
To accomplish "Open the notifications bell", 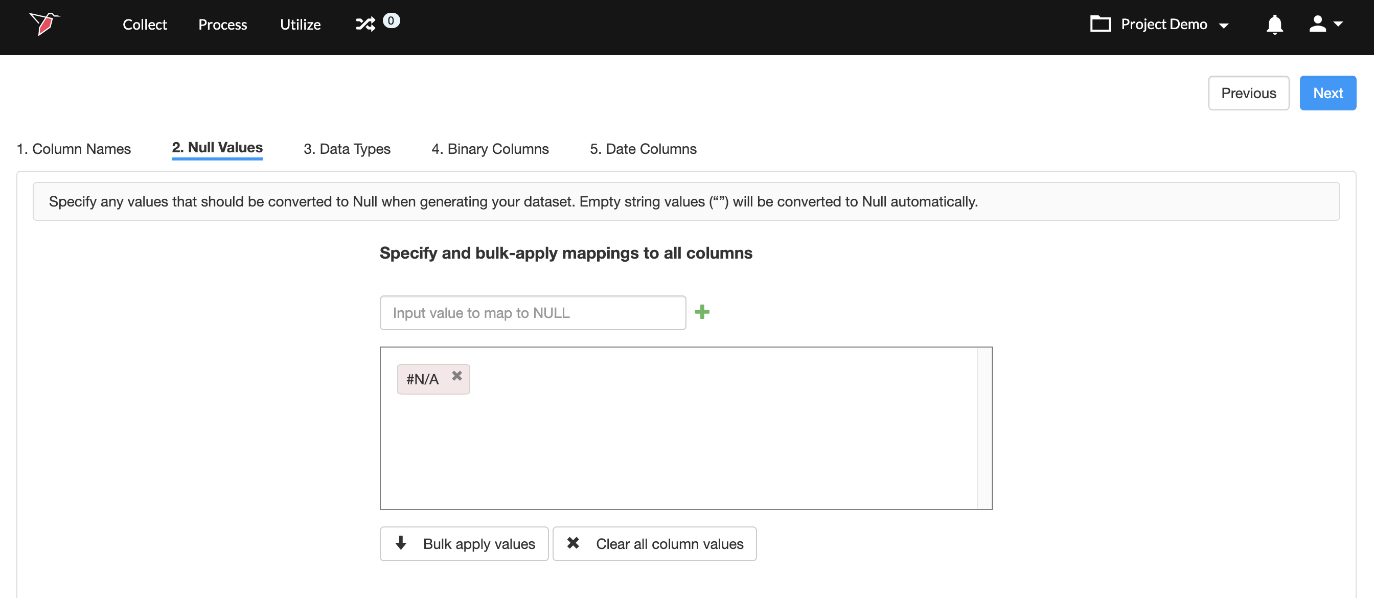I will pyautogui.click(x=1274, y=24).
